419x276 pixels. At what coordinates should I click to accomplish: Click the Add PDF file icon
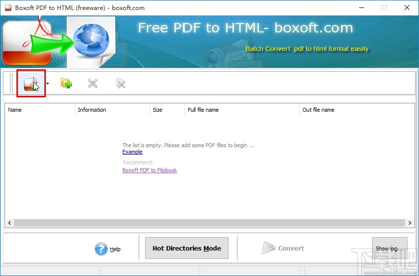(x=31, y=83)
